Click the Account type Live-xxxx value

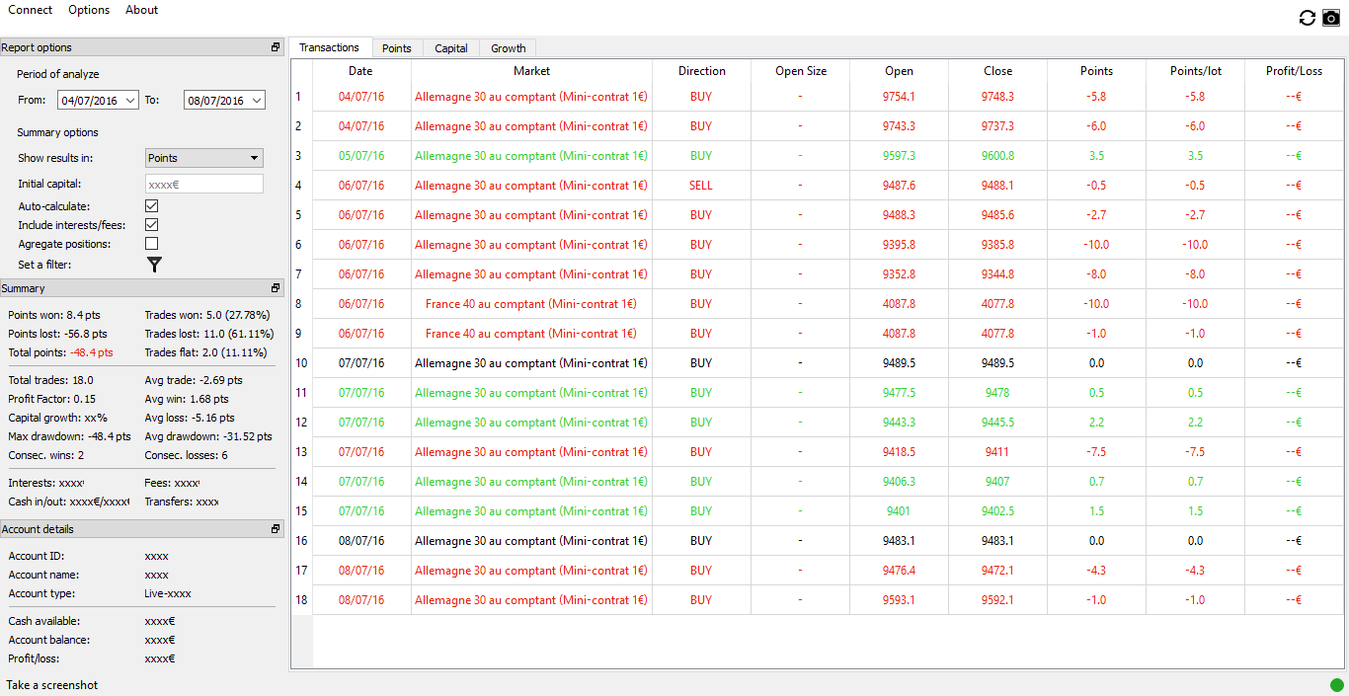point(168,593)
